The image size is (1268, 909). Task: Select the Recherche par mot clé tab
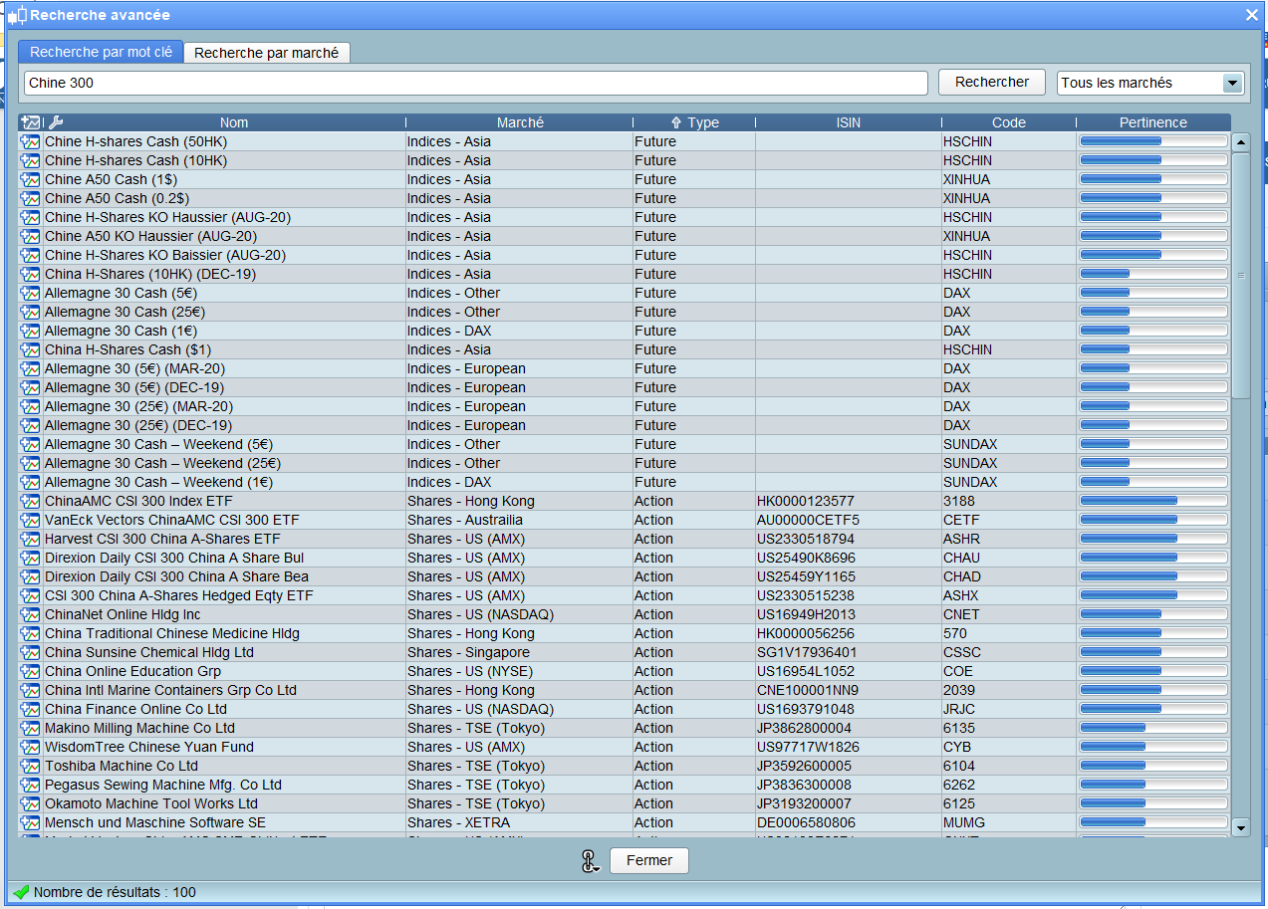click(101, 52)
